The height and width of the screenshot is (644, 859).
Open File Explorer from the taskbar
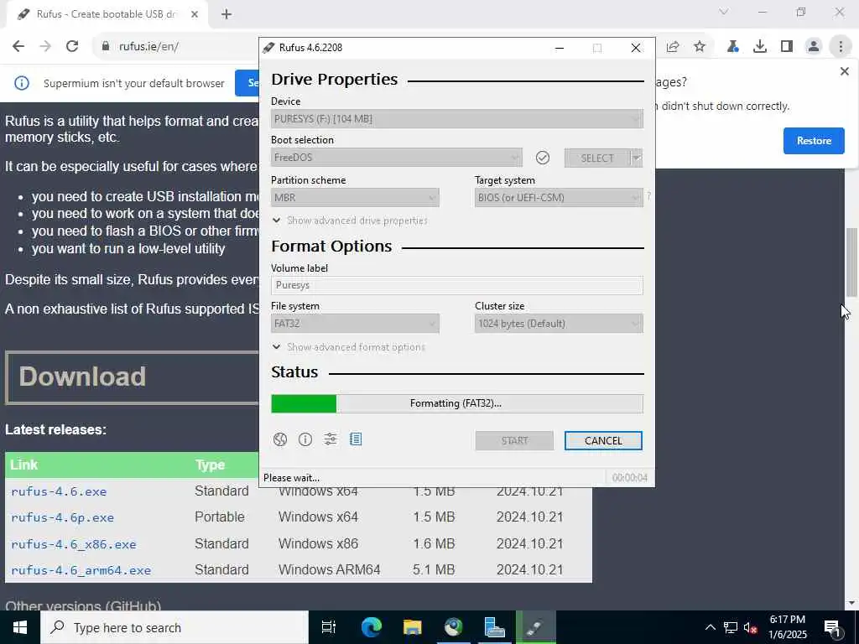tap(412, 627)
